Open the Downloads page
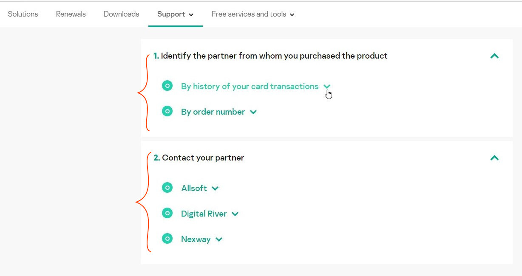522x276 pixels. click(122, 14)
